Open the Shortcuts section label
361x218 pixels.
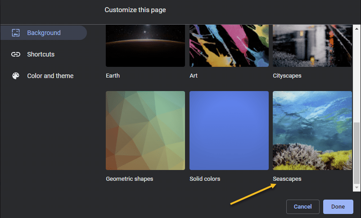click(x=41, y=54)
